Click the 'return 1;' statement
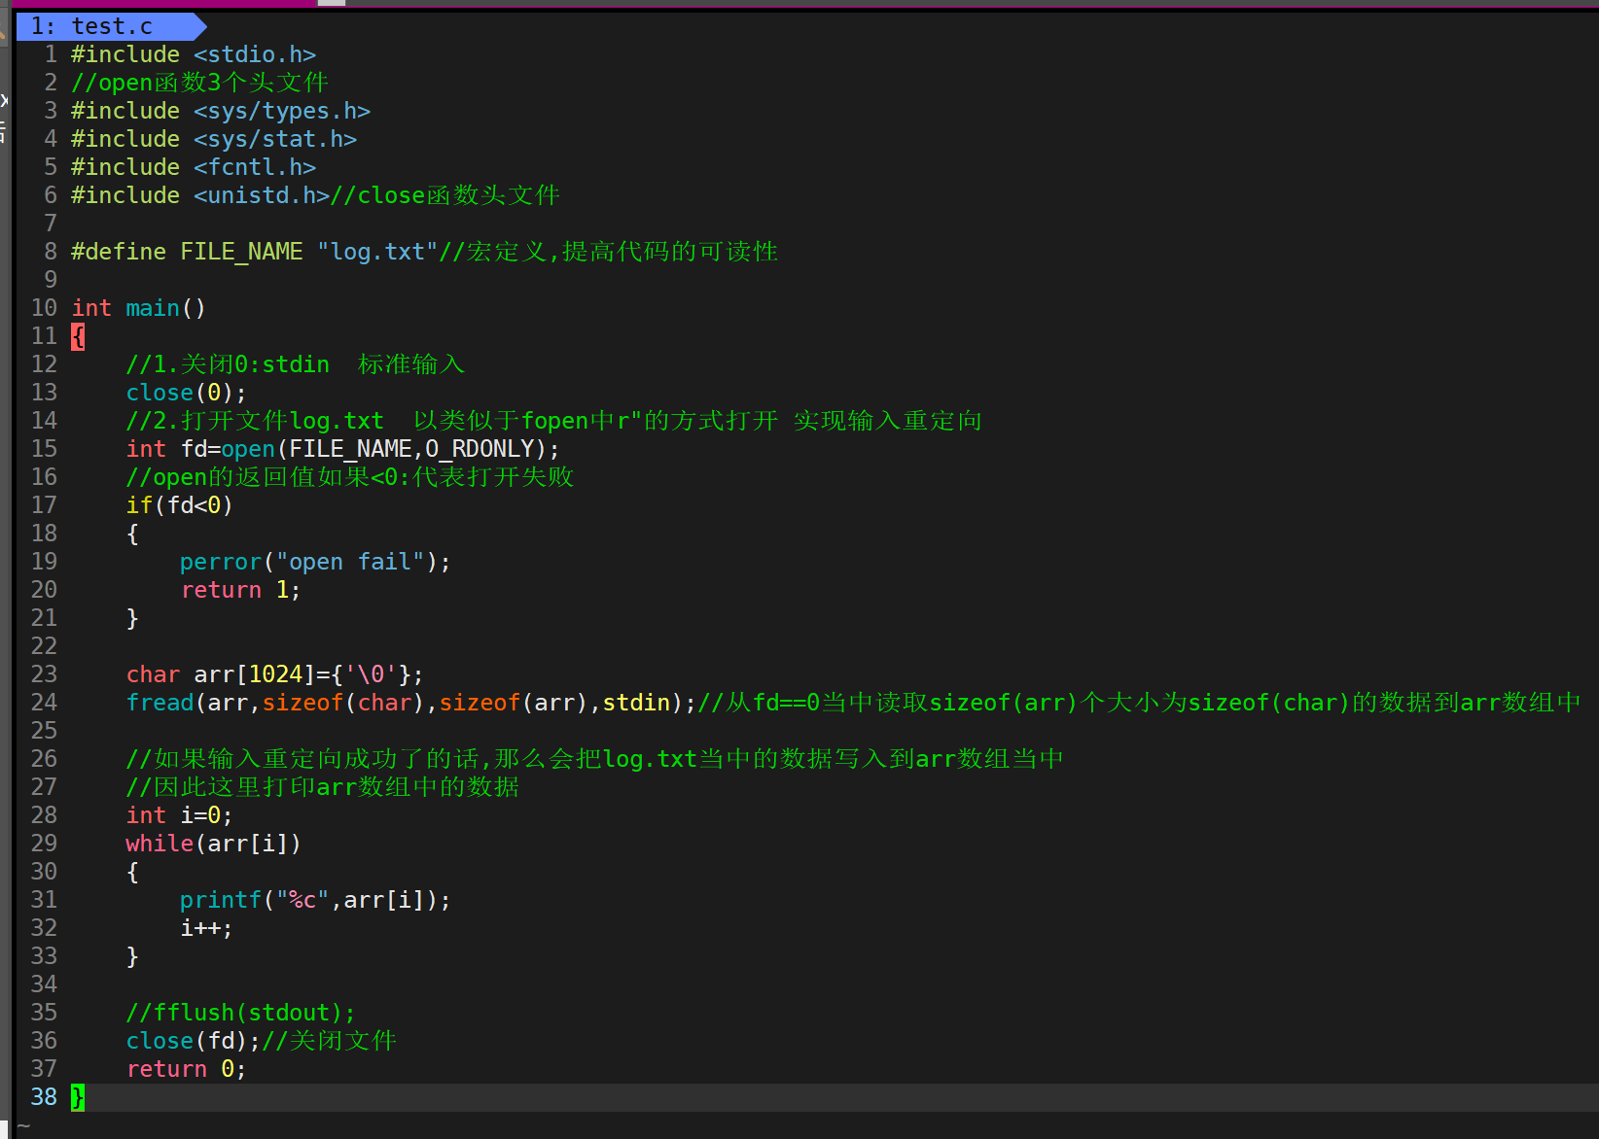The image size is (1599, 1139). 240,590
